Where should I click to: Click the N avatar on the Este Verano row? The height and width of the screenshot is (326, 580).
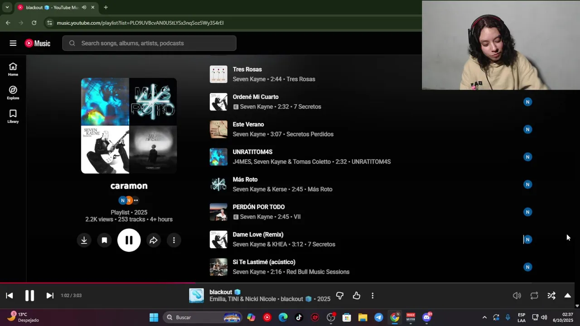(527, 129)
